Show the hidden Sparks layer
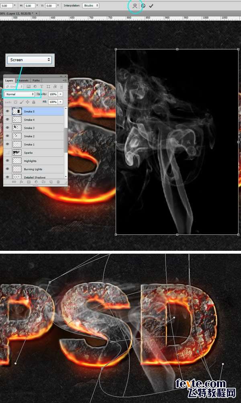Screen dimensions: 241x403 [8, 153]
